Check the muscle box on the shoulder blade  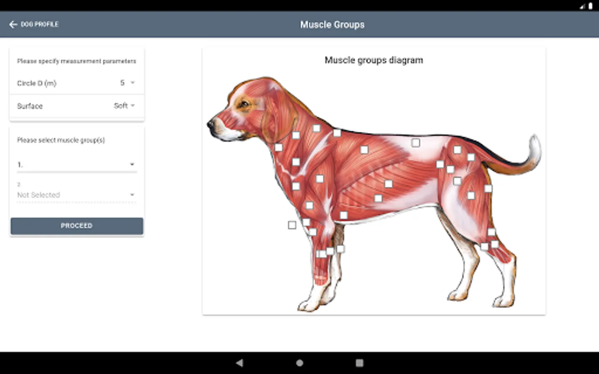pyautogui.click(x=364, y=150)
